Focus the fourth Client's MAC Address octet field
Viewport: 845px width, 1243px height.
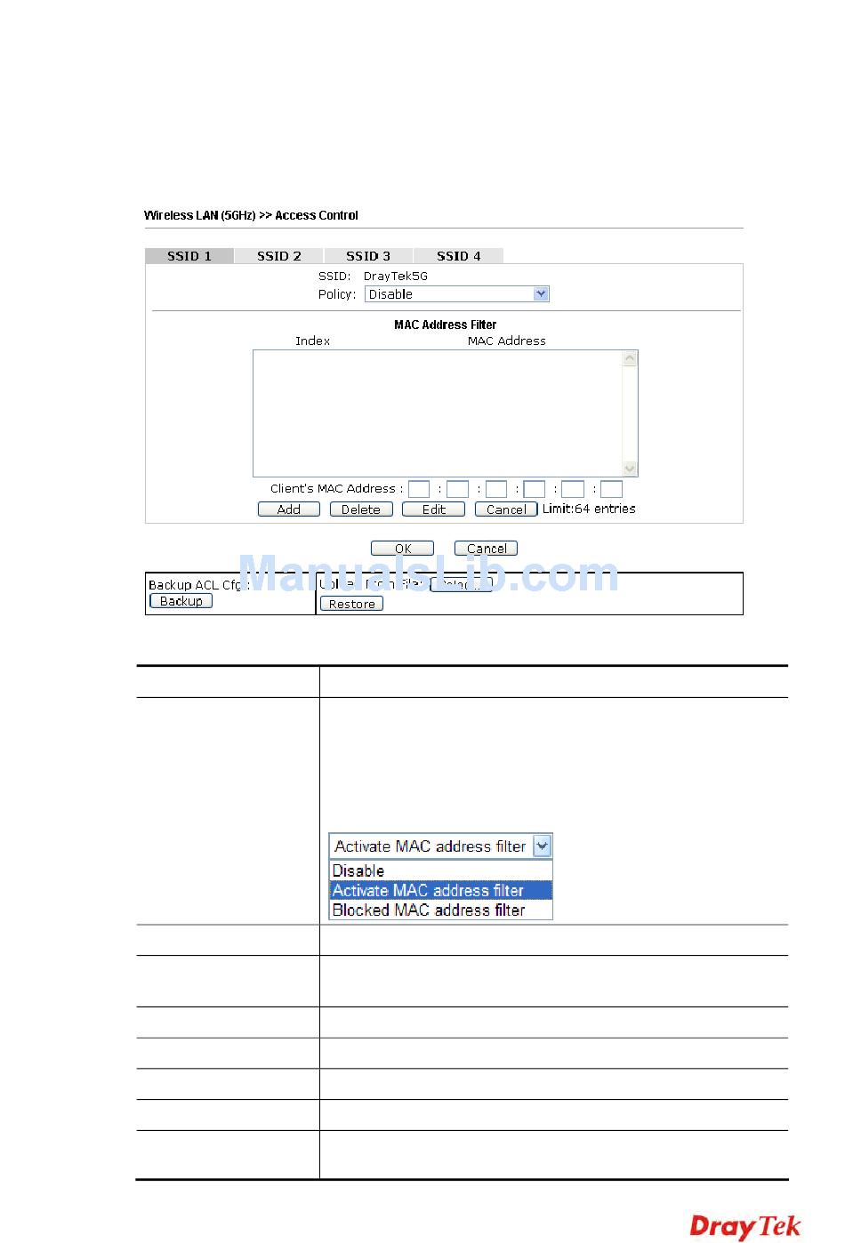(535, 489)
